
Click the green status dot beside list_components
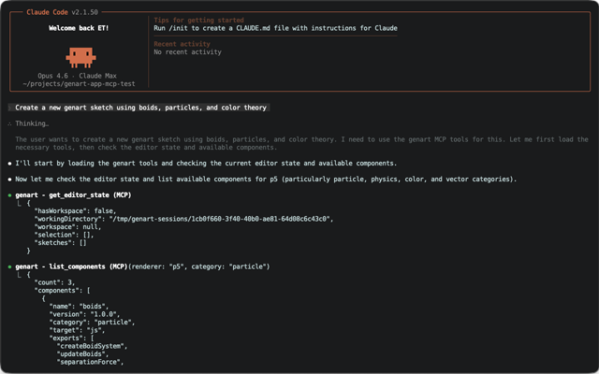(10, 266)
